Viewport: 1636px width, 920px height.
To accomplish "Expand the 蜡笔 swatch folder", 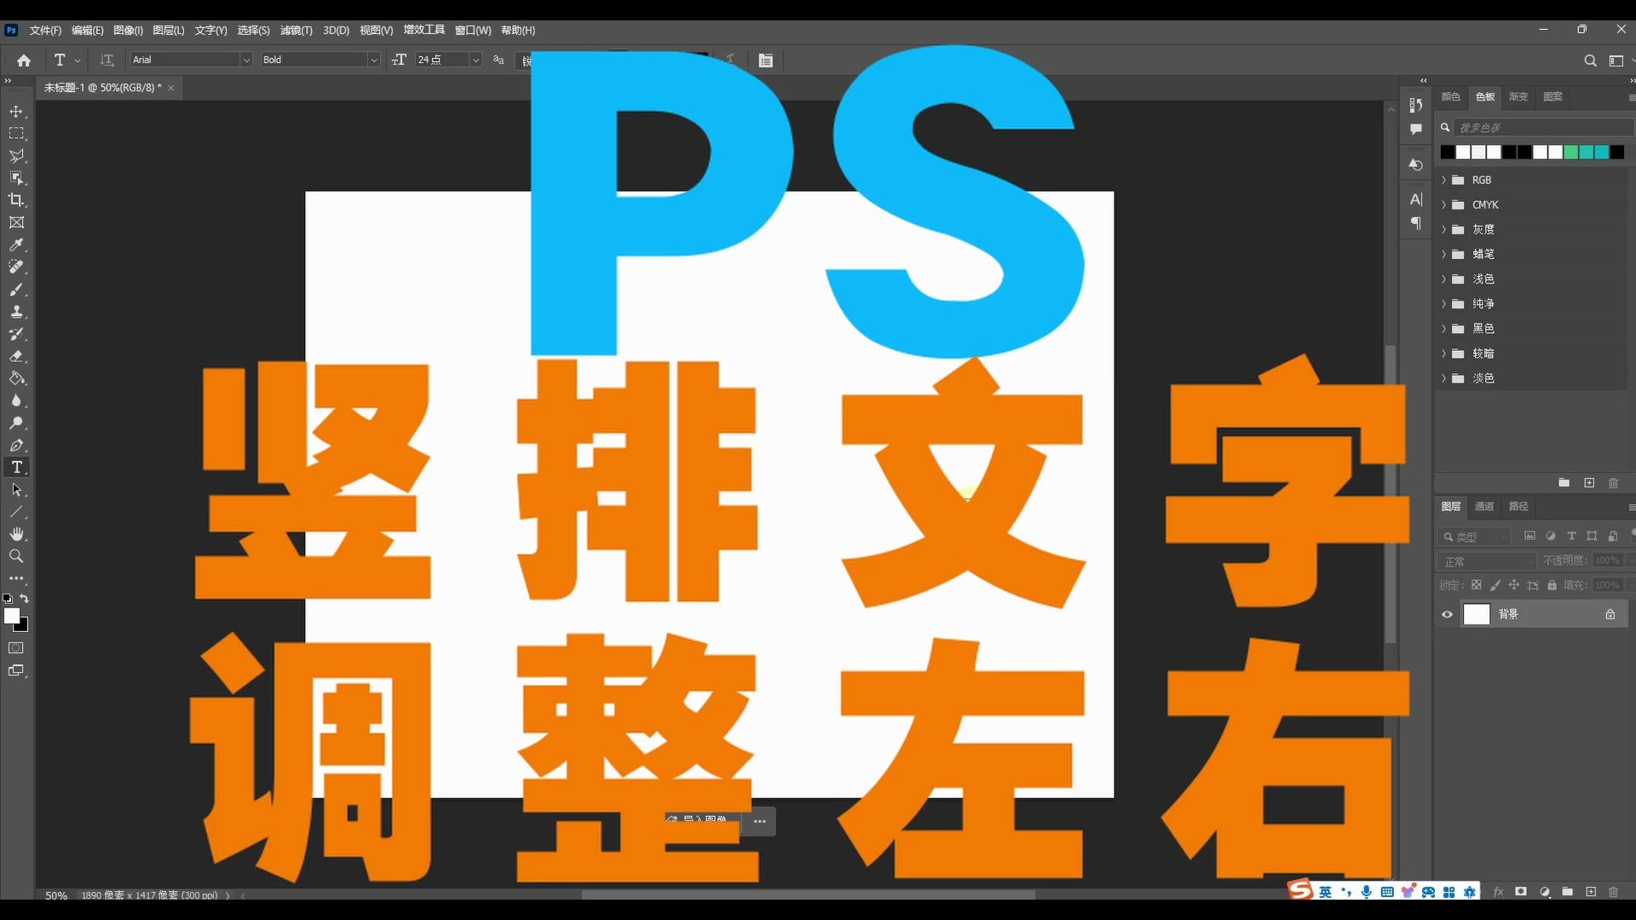I will [x=1443, y=255].
